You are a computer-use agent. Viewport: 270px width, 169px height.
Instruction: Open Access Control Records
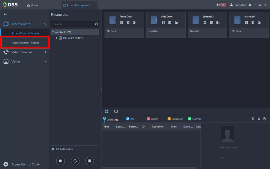tap(25, 43)
